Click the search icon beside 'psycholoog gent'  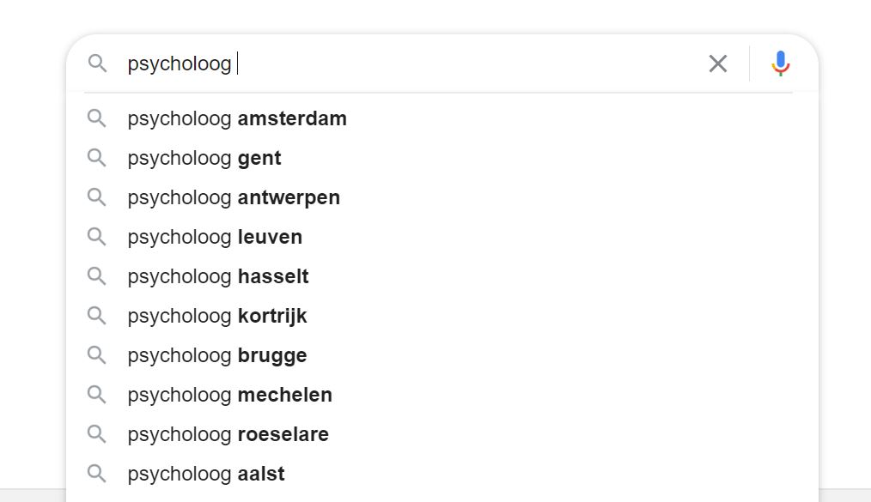97,158
